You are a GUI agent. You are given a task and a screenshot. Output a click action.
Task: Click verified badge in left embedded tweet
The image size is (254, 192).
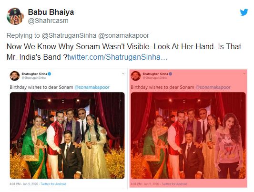coord(50,74)
